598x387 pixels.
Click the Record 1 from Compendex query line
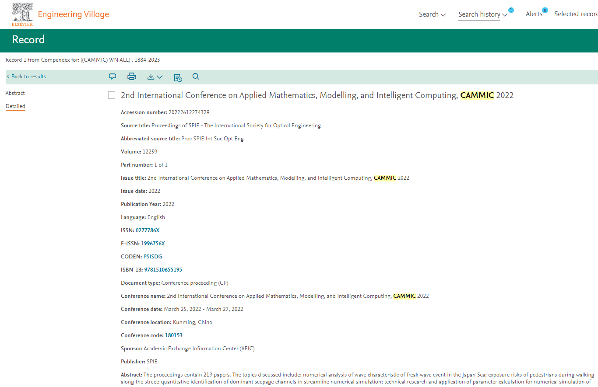point(83,60)
